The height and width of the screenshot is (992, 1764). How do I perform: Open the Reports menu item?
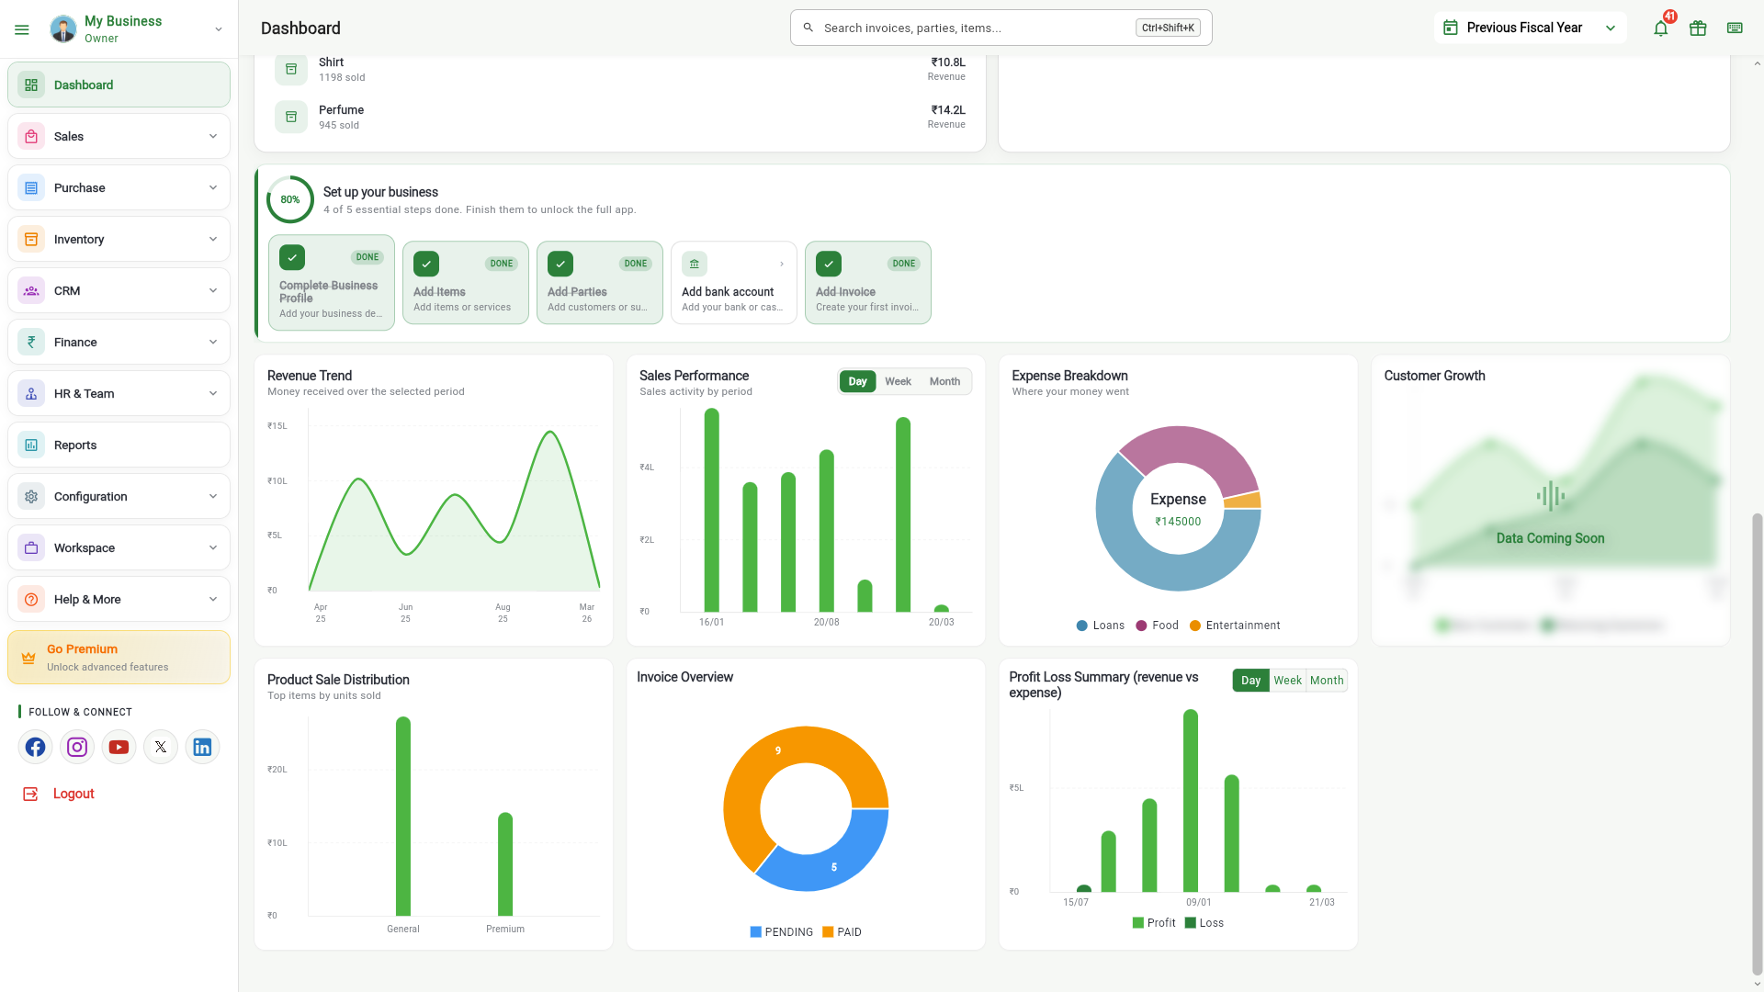[119, 445]
